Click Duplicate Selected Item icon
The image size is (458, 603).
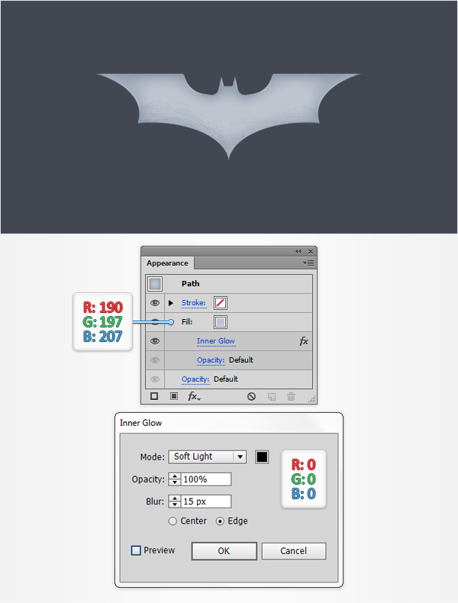pyautogui.click(x=272, y=396)
